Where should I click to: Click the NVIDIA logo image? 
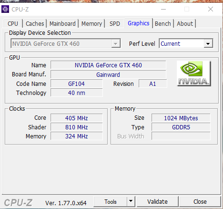[194, 73]
